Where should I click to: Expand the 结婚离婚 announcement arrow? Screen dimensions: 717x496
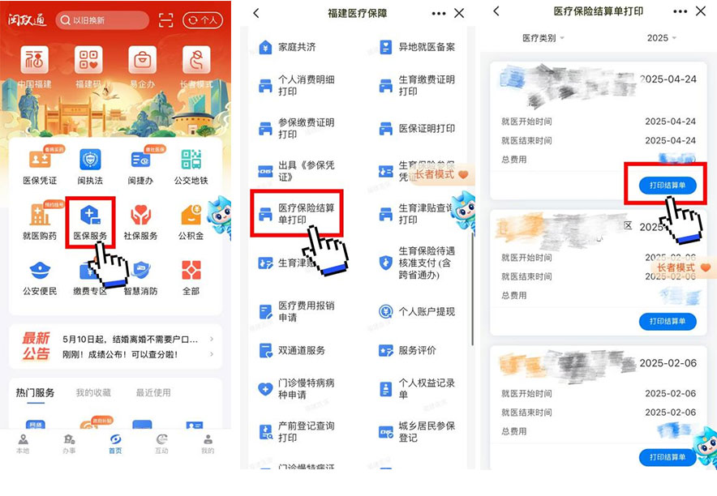coord(212,339)
